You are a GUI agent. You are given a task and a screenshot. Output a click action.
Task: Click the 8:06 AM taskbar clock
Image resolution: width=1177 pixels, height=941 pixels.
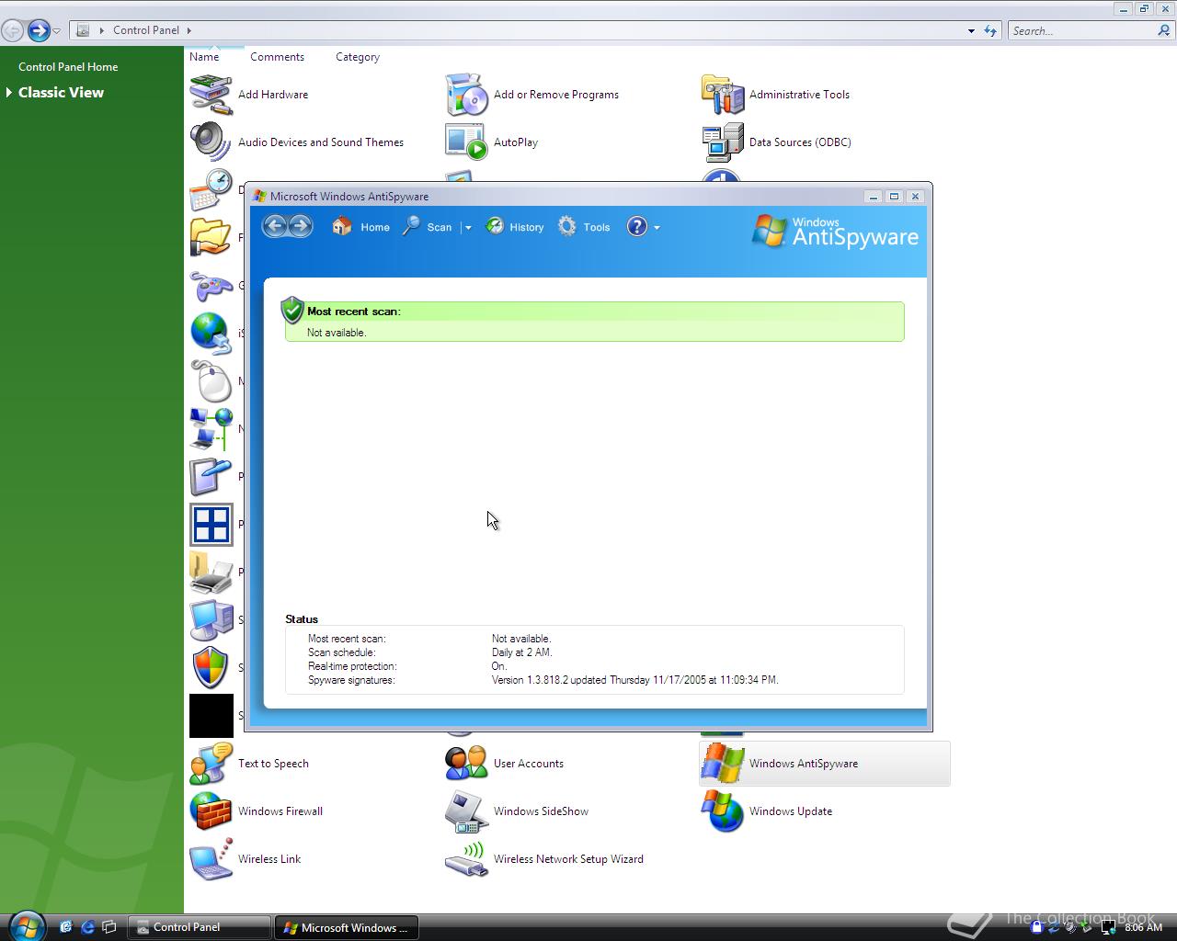pos(1143,927)
